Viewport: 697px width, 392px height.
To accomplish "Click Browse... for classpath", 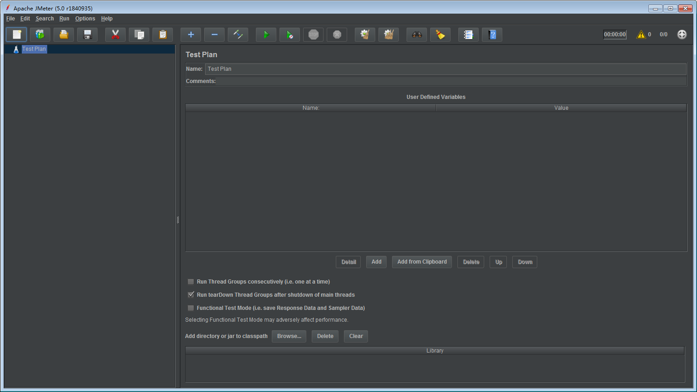I will click(x=289, y=336).
